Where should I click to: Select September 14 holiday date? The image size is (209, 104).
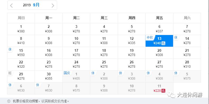187,41
